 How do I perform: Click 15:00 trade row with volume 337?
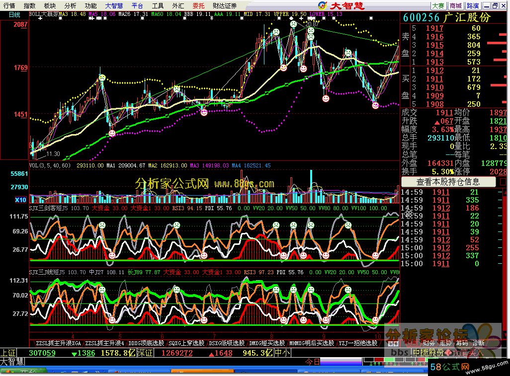coord(452,256)
